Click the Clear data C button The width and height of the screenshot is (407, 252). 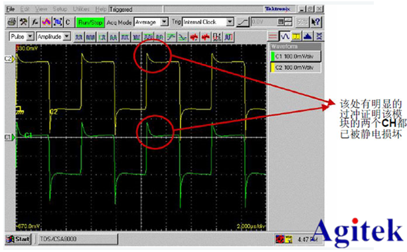(68, 22)
